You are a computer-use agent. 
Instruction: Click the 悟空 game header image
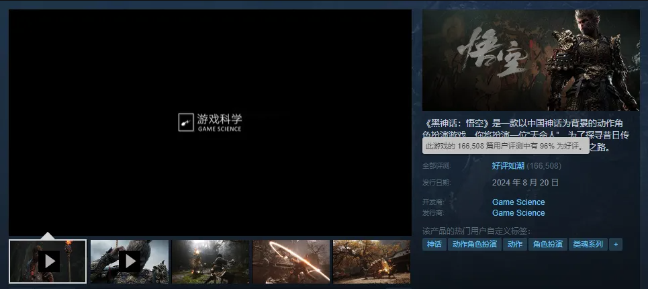(x=530, y=60)
